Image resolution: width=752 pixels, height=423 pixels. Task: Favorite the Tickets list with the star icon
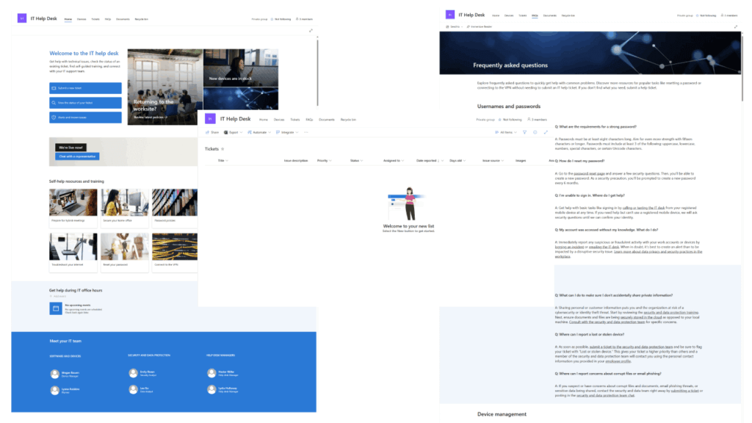point(223,149)
